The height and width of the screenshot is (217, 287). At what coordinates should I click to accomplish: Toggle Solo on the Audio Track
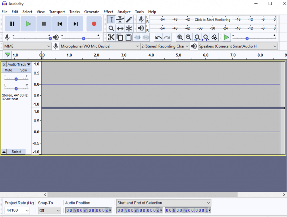tap(24, 70)
